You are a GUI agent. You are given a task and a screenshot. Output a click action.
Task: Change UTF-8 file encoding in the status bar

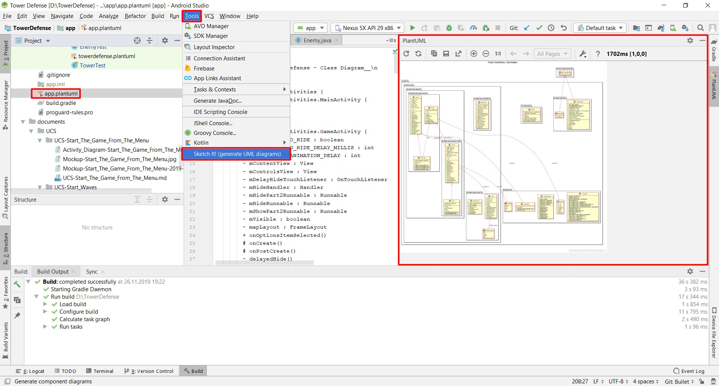(619, 382)
